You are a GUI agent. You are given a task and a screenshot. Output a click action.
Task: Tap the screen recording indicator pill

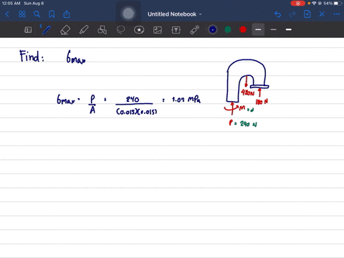tap(297, 4)
